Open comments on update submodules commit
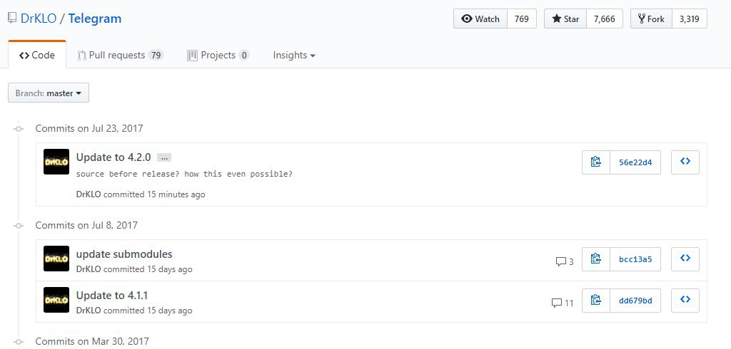Image resolution: width=731 pixels, height=349 pixels. [564, 261]
